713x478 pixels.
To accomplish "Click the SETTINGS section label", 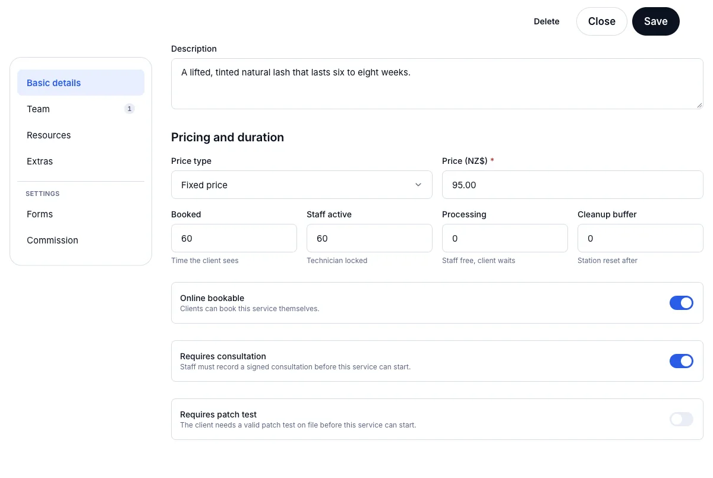I will (43, 194).
